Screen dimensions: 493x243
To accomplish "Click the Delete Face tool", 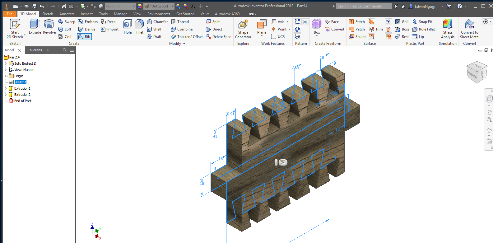I will [218, 37].
